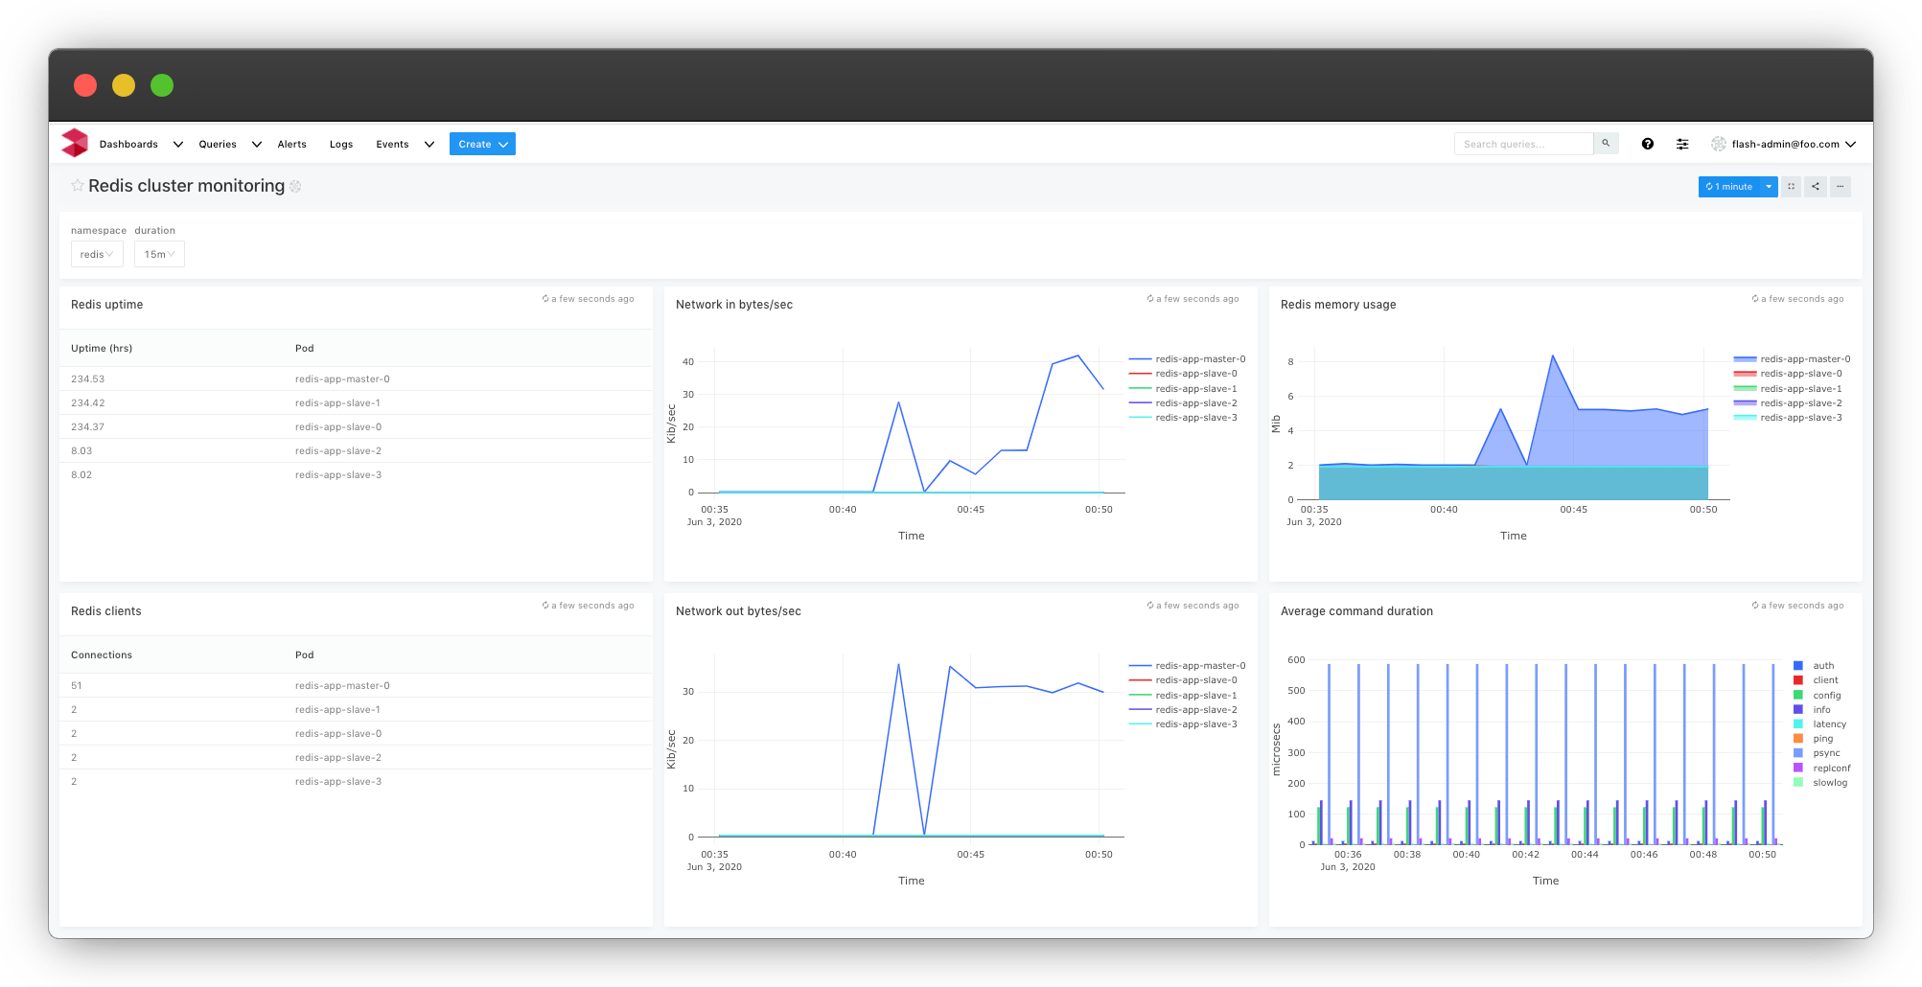
Task: Refresh the Redis uptime widget
Action: 545,299
